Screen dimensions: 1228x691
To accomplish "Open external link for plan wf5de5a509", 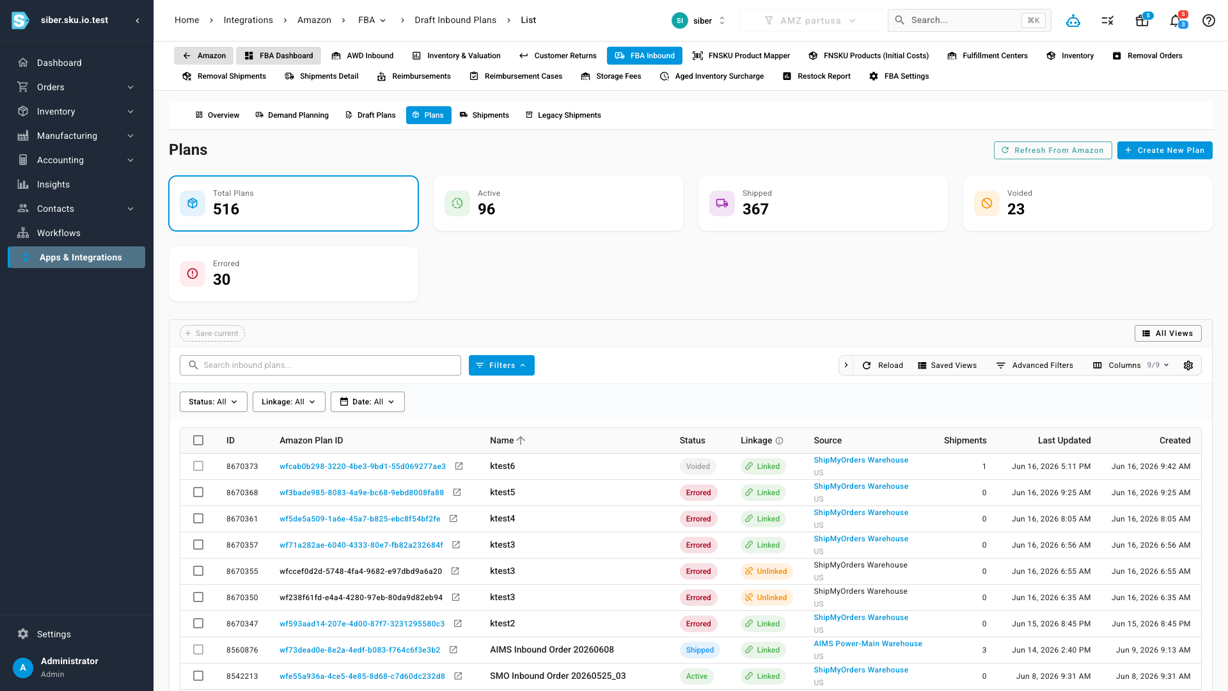I will tap(453, 519).
